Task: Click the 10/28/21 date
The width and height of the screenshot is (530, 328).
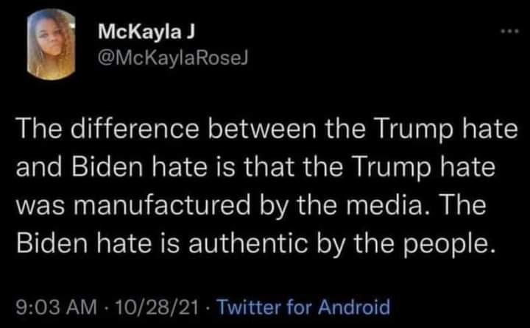Action: [x=157, y=307]
